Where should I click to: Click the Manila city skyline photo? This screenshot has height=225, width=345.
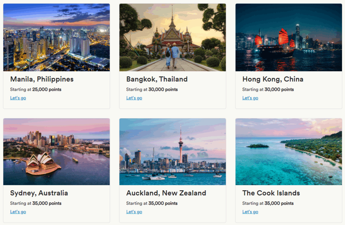(x=57, y=37)
